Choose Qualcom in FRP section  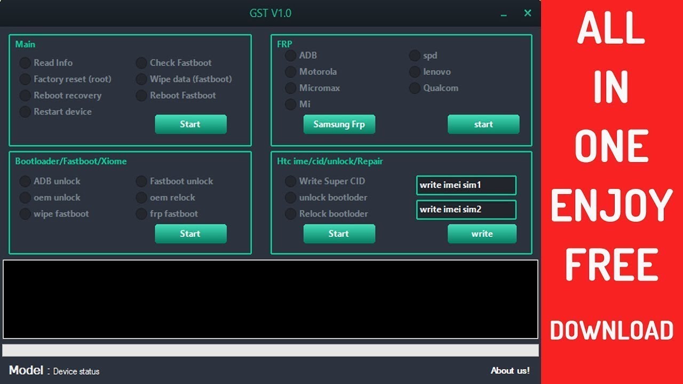coord(415,88)
